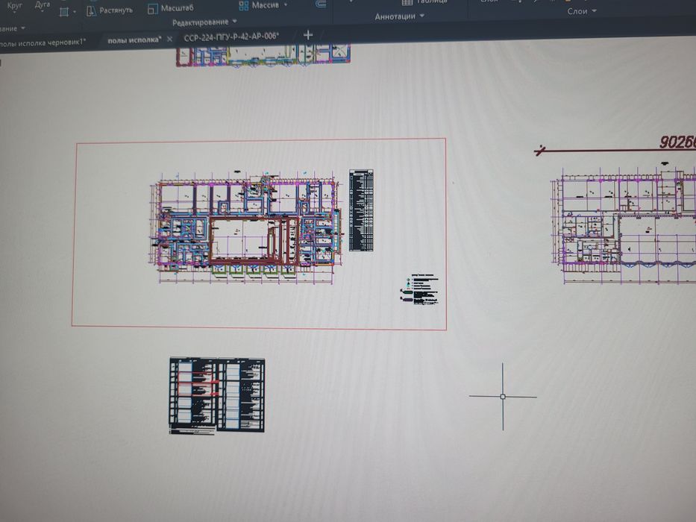The height and width of the screenshot is (522, 696).
Task: Start the Массив (array) command
Action: pos(259,5)
